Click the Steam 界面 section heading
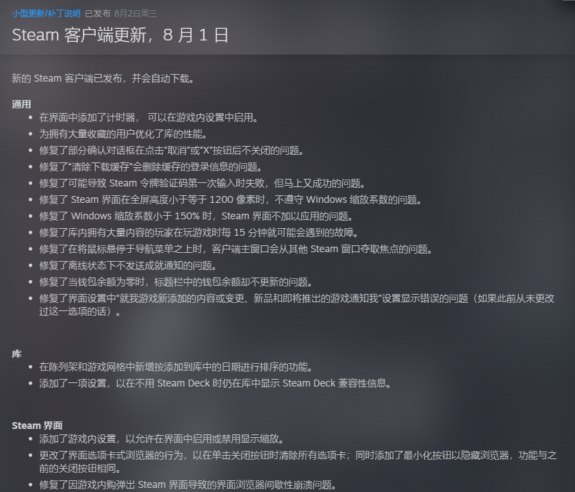The height and width of the screenshot is (492, 575). tap(37, 426)
